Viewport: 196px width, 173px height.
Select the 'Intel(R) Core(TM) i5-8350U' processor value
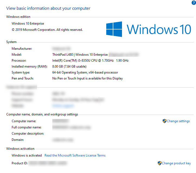pyautogui.click(x=90, y=61)
